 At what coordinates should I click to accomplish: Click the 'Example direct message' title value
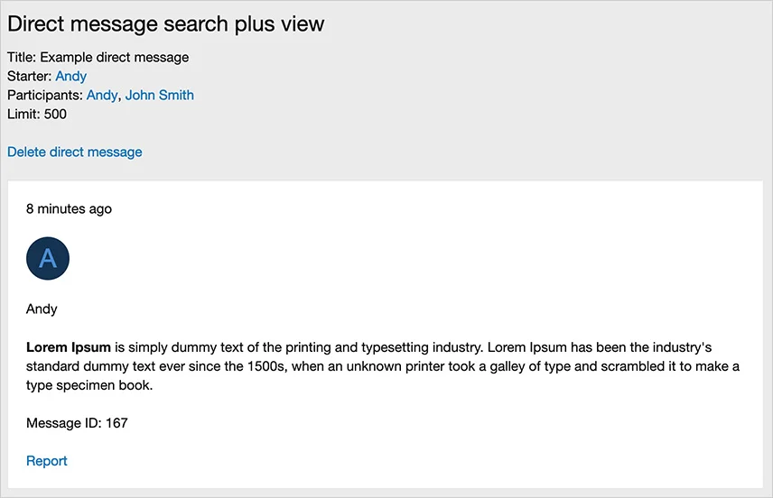tap(115, 57)
